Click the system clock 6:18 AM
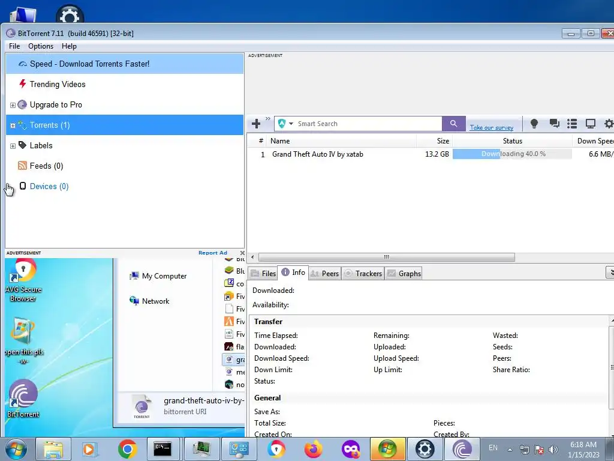Image resolution: width=614 pixels, height=461 pixels. pyautogui.click(x=583, y=445)
